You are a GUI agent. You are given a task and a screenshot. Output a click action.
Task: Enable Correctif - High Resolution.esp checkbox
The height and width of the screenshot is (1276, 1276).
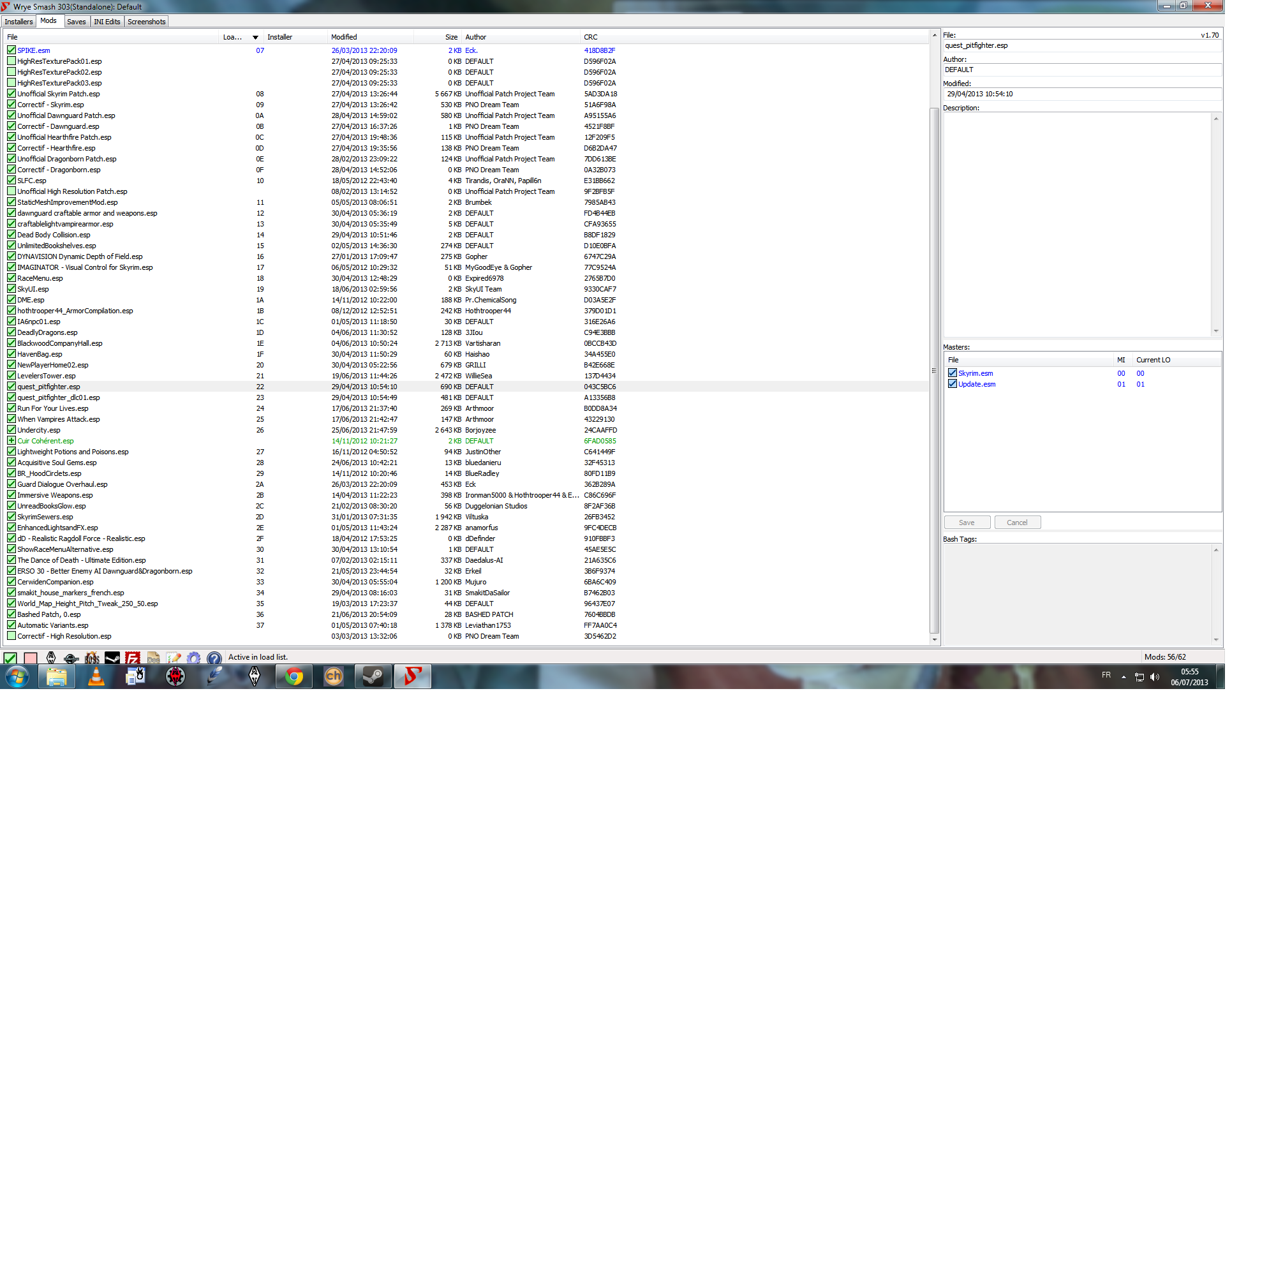click(x=11, y=636)
